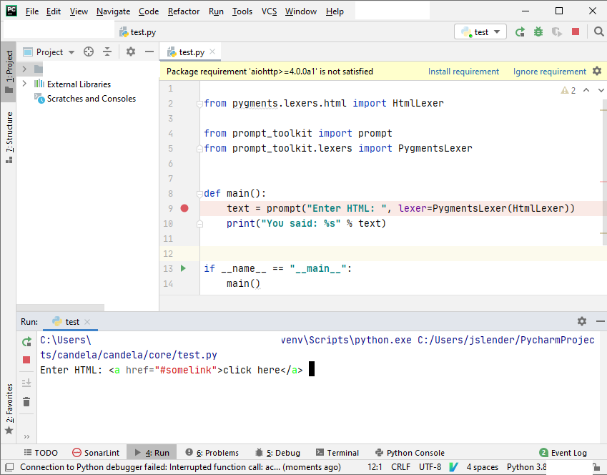Viewport: 607px width, 475px height.
Task: Open the VCS menu
Action: [269, 11]
